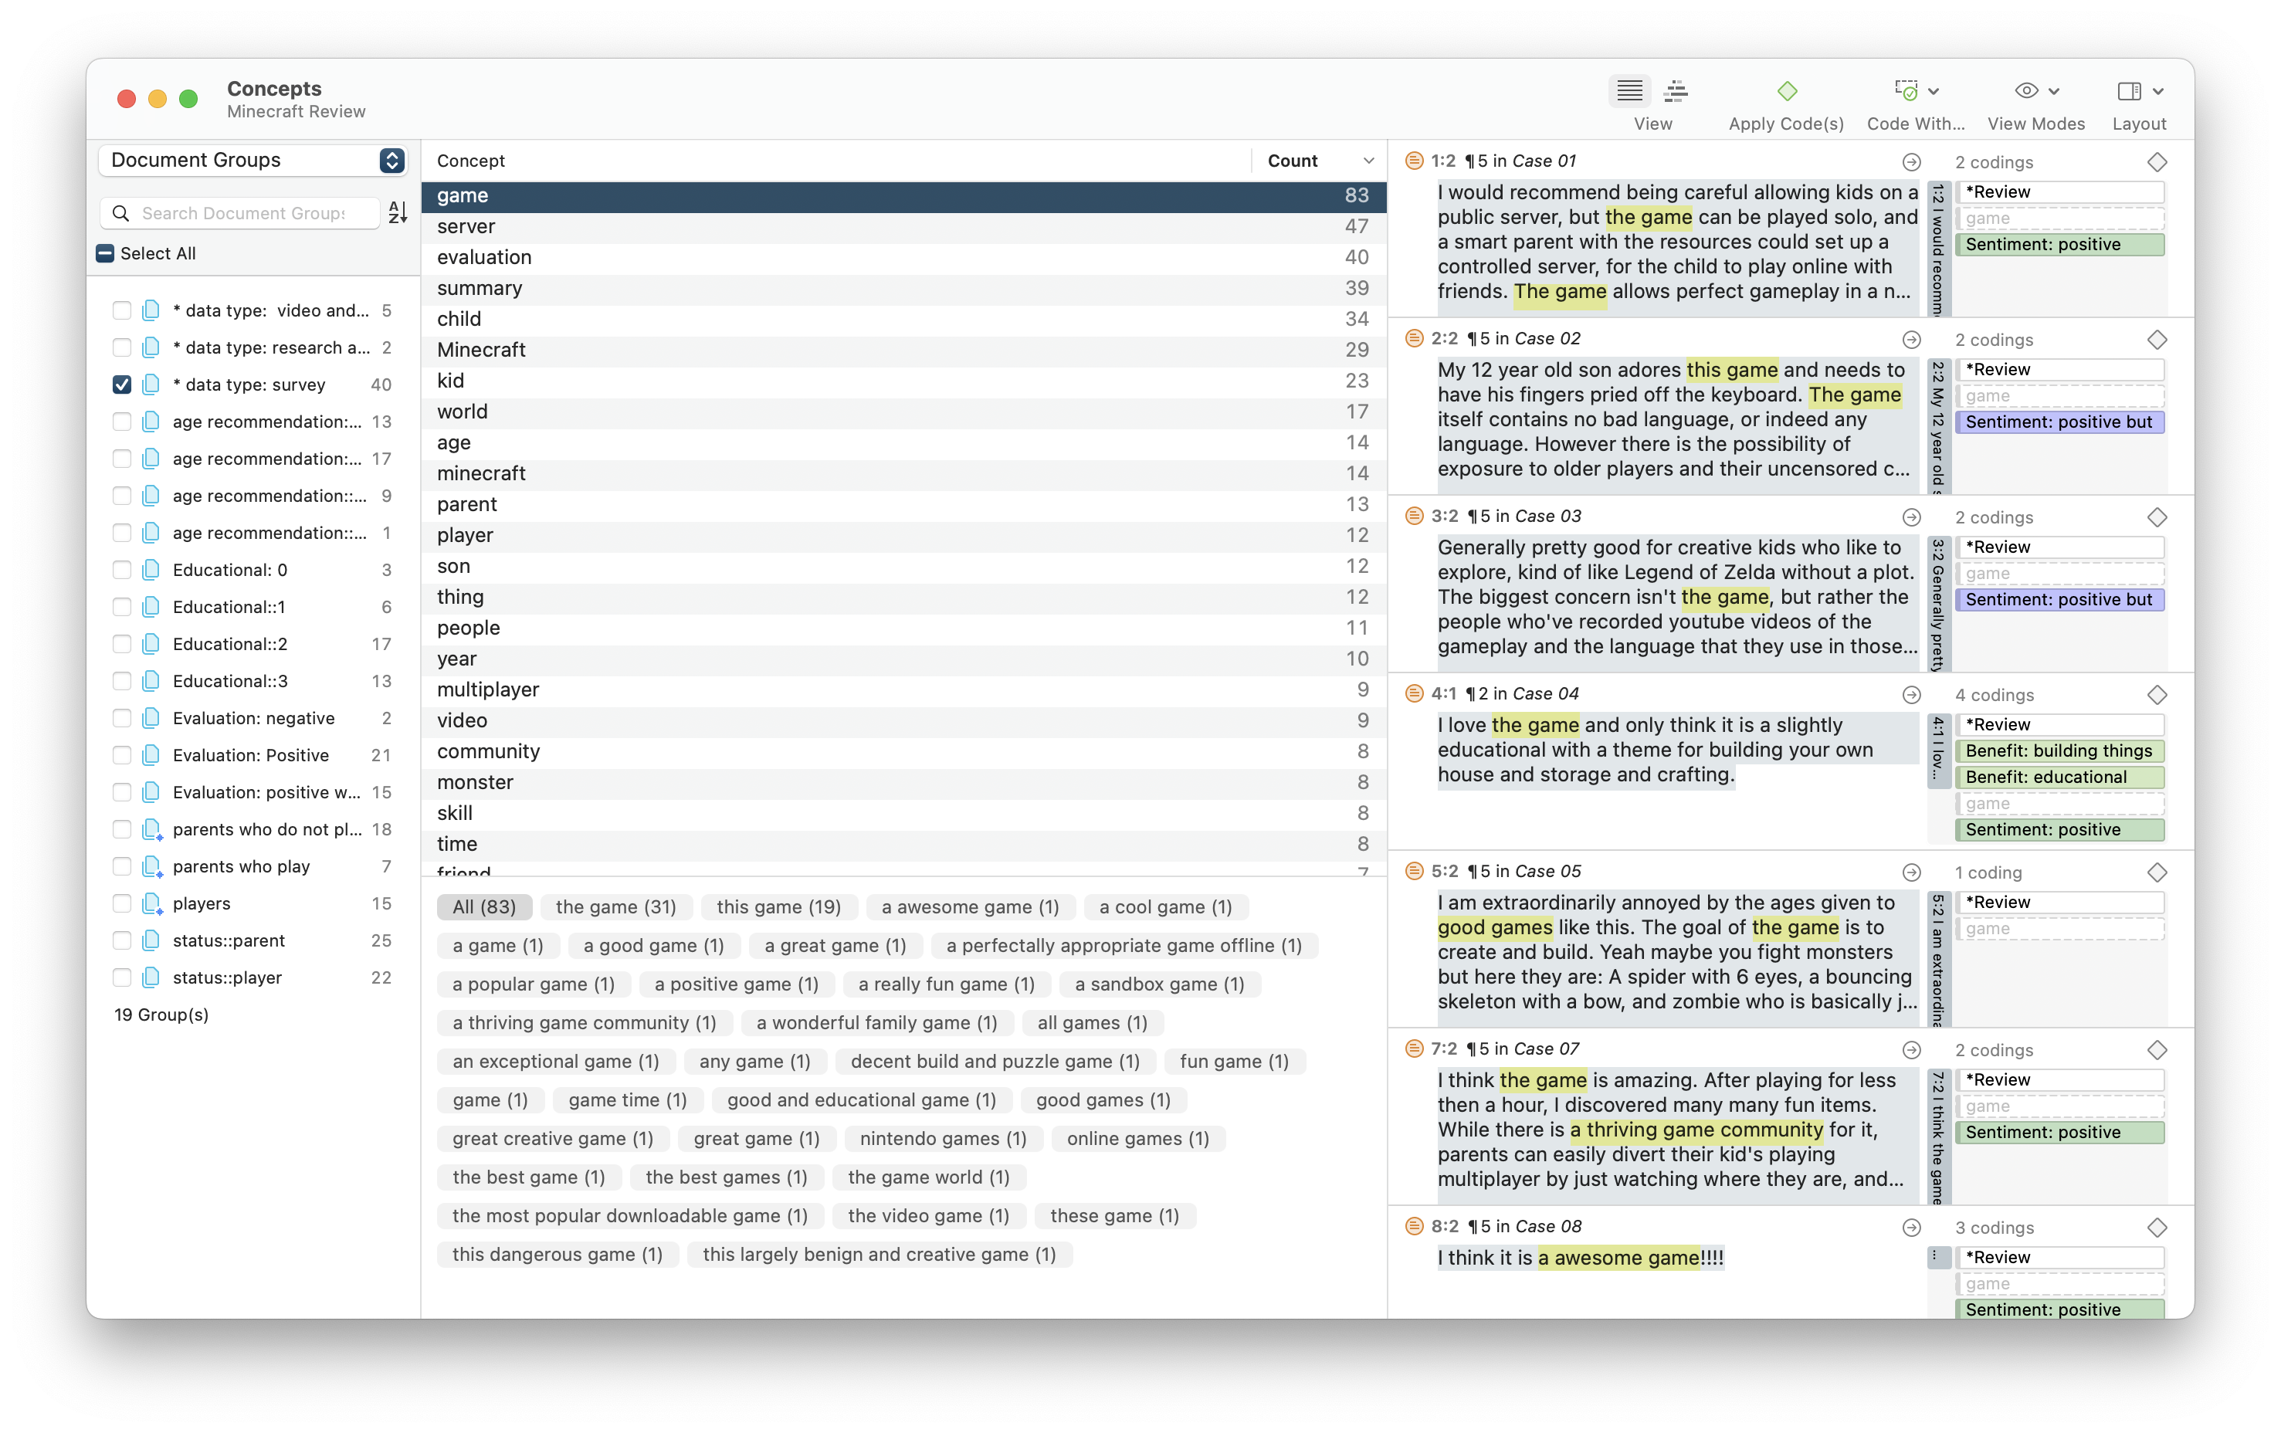Click the green Sentiment: positive code tag
Image resolution: width=2281 pixels, height=1433 pixels.
point(2059,244)
